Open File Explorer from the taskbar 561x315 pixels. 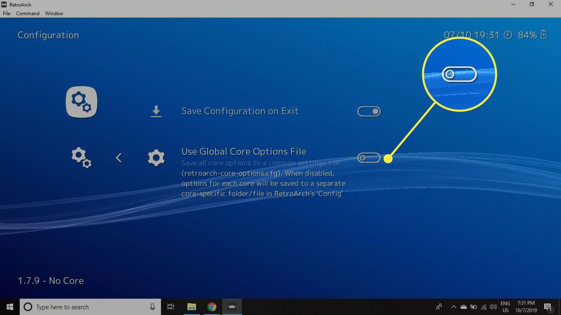191,307
